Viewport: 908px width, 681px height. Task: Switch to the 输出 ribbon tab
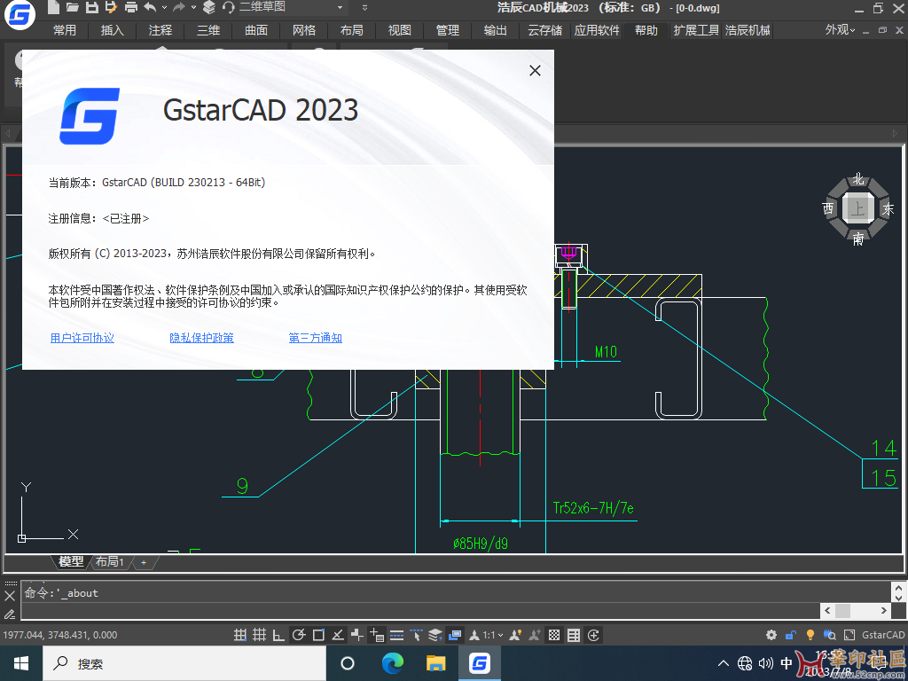[495, 30]
